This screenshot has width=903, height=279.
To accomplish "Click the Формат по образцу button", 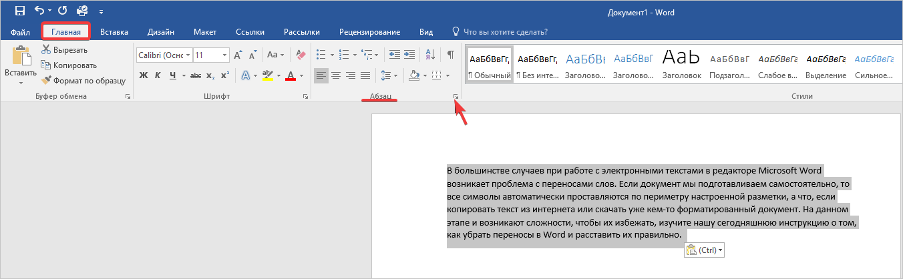I will click(83, 81).
